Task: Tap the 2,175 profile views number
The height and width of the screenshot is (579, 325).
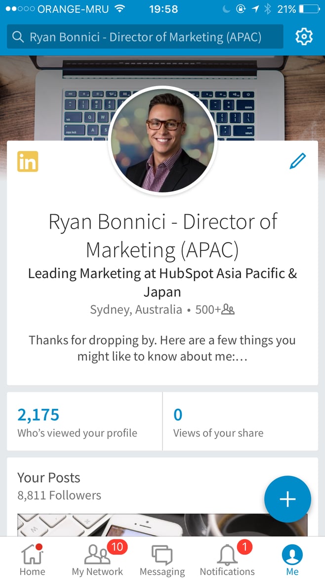Action: [x=39, y=415]
